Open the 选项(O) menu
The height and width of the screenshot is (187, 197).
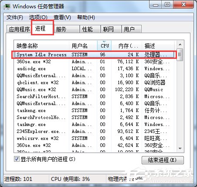(38, 17)
